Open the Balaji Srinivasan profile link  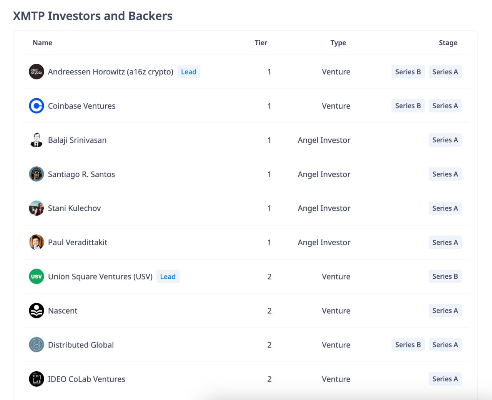pyautogui.click(x=77, y=140)
